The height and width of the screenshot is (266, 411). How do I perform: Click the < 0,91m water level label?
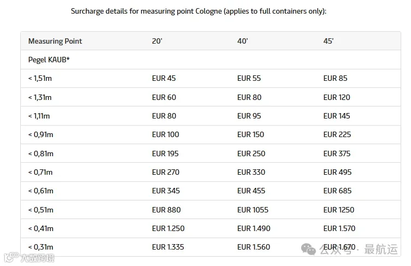[40, 135]
